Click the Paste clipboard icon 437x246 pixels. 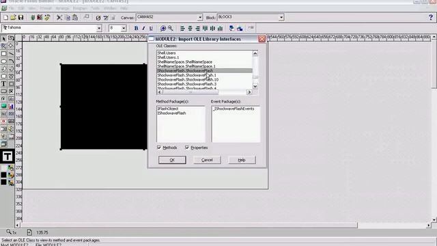point(75,18)
